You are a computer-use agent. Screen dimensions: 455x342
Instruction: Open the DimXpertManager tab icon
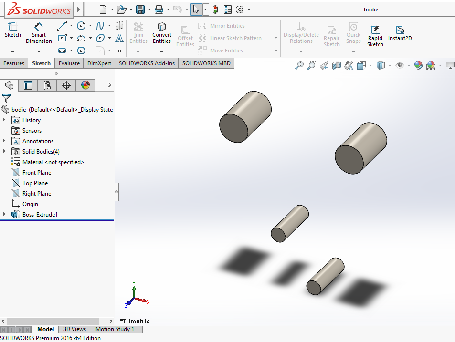click(66, 85)
